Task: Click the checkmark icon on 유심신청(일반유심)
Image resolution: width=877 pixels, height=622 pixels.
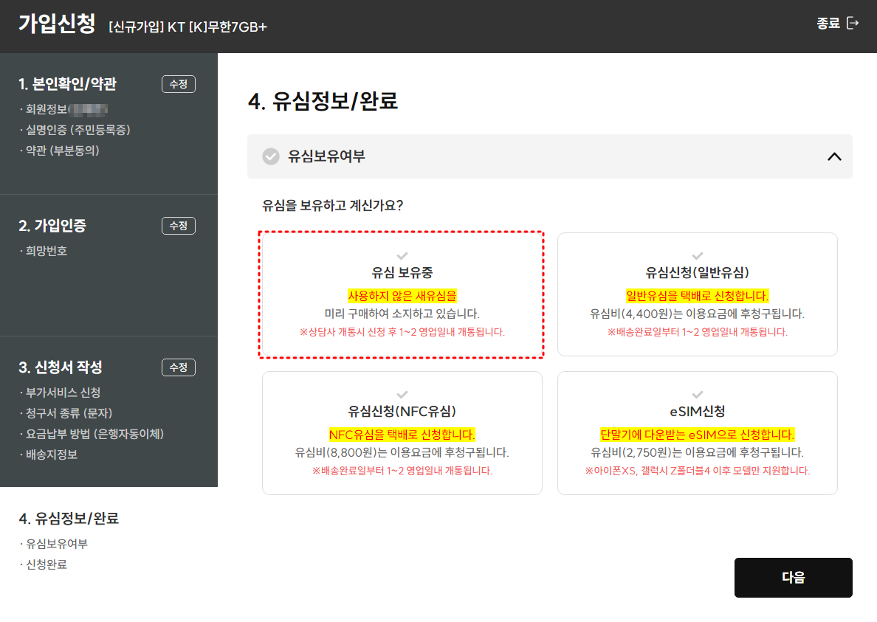Action: (698, 256)
